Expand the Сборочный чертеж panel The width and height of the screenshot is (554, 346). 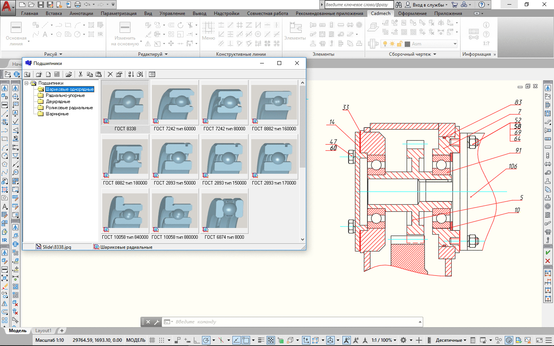click(435, 54)
